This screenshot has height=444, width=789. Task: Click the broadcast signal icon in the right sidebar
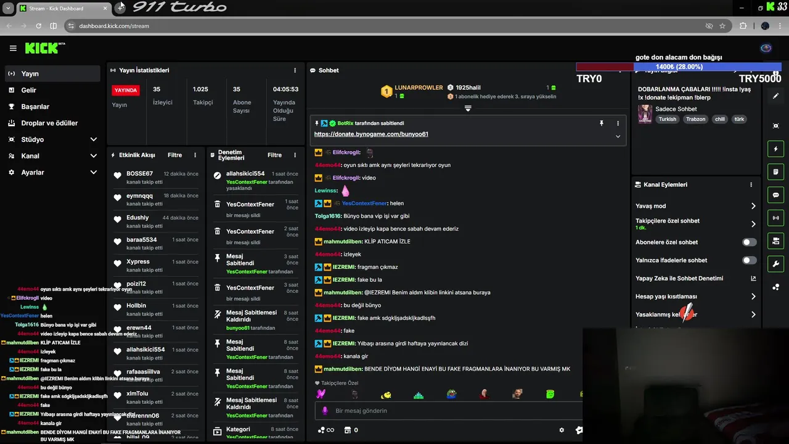pyautogui.click(x=776, y=218)
